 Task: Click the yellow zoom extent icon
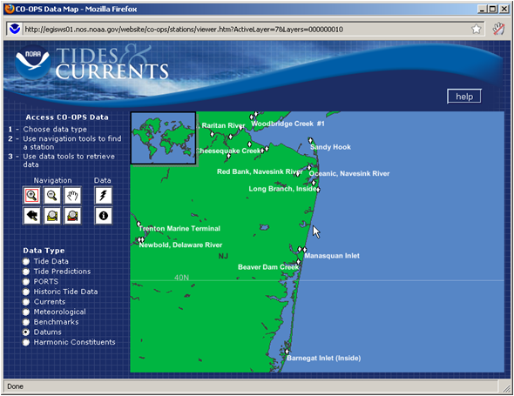51,216
